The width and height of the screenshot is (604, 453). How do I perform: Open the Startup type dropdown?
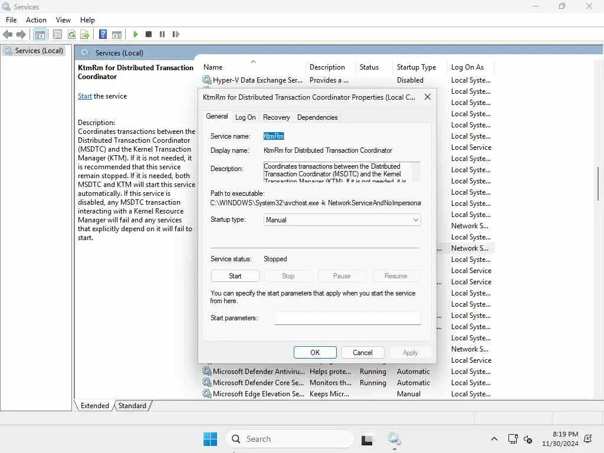click(x=342, y=220)
